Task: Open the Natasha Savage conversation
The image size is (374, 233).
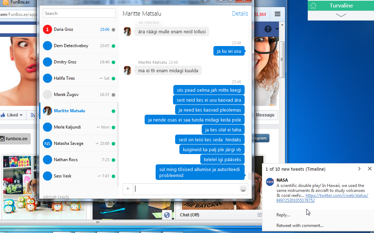Action: click(79, 143)
